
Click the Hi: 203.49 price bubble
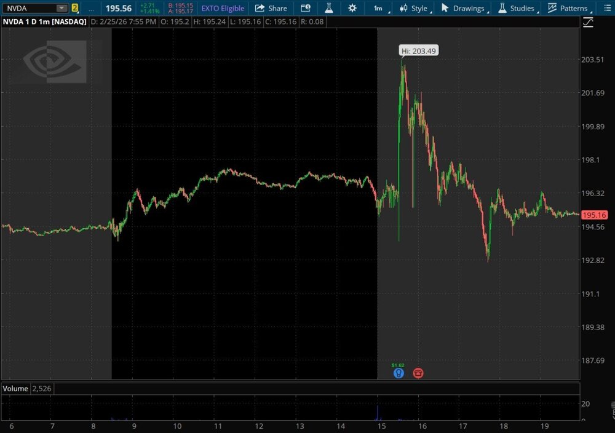[x=419, y=51]
